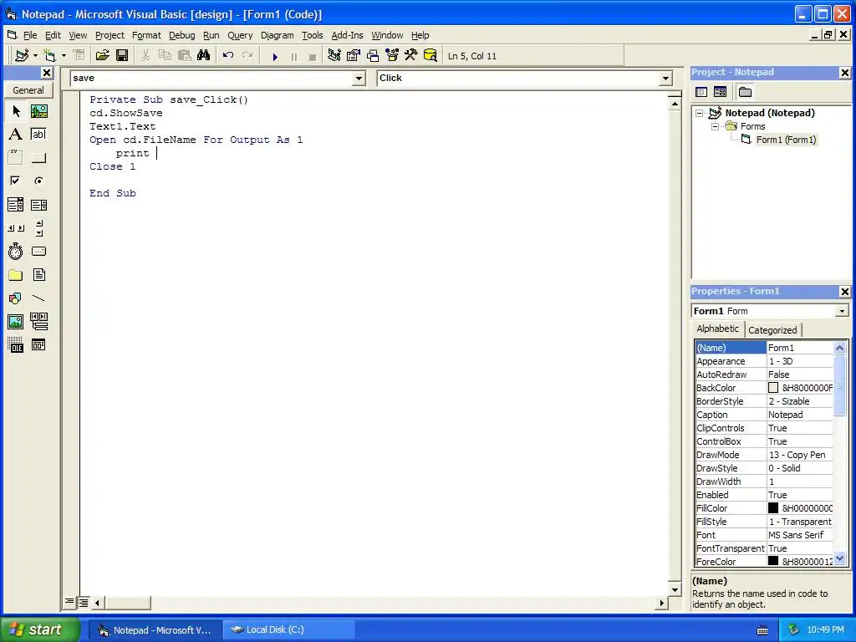
Task: Select the FileListBox control in toolbox
Action: (x=38, y=274)
